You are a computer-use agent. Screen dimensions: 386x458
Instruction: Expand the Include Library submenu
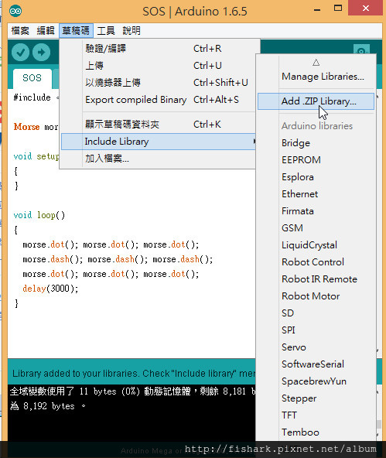[159, 142]
